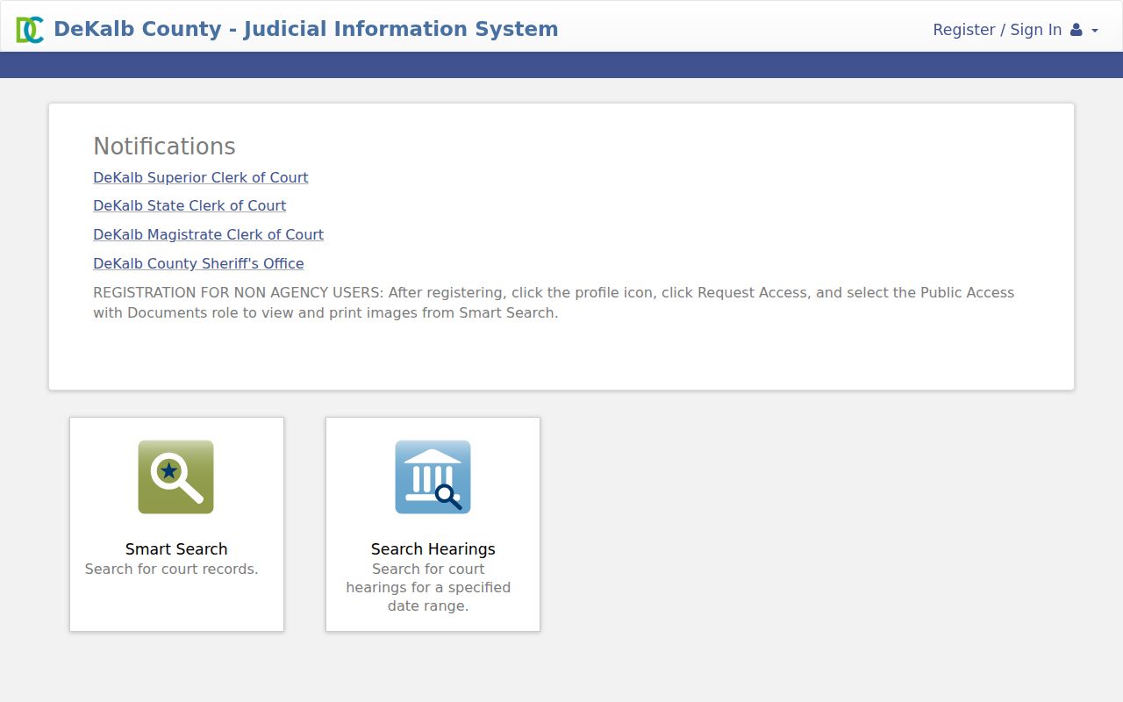Open DeKalb Superior Clerk of Court link

point(201,177)
